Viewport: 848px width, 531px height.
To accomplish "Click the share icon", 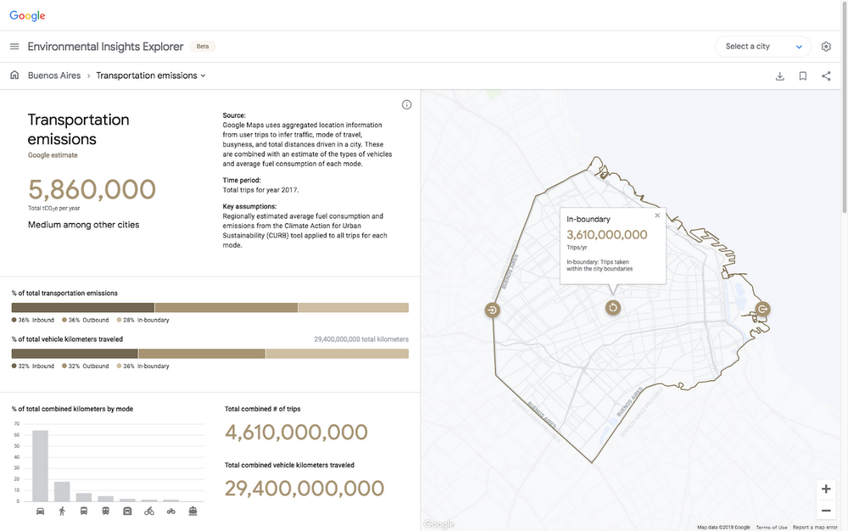I will pos(826,76).
